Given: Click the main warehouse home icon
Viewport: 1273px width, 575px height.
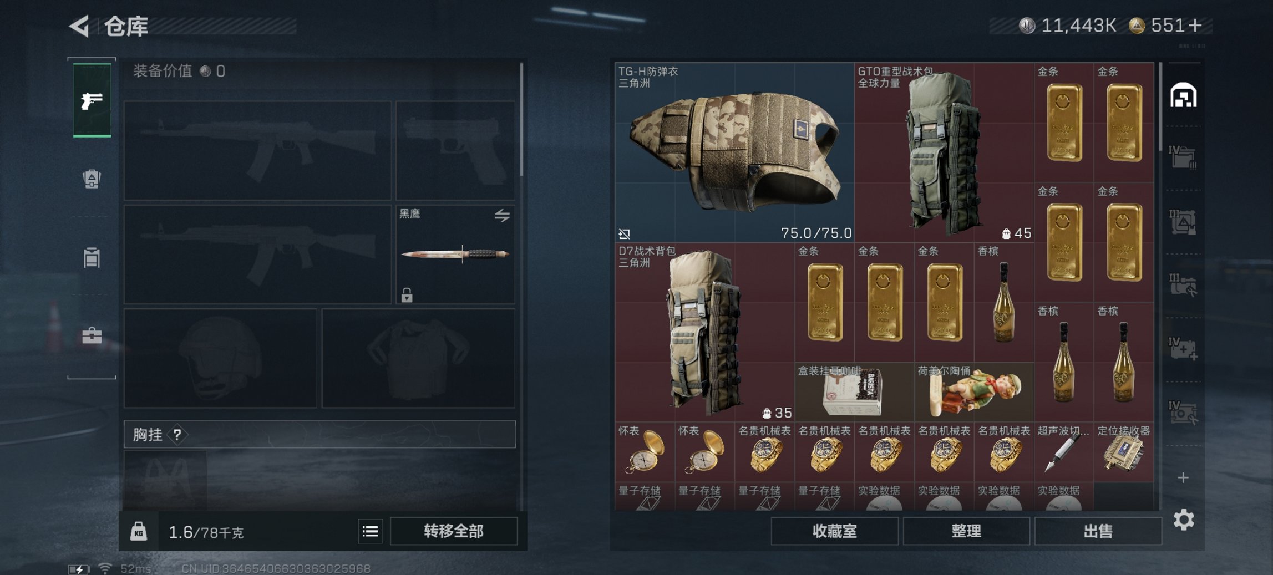Looking at the screenshot, I should [x=1183, y=95].
